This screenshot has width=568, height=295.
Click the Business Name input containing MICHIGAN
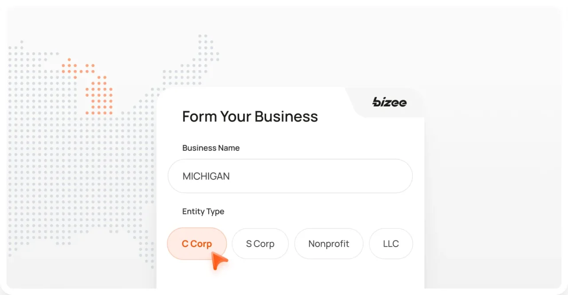290,176
